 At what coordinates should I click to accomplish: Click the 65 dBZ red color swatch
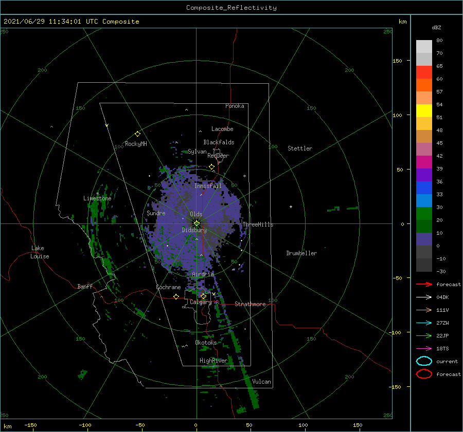[424, 72]
